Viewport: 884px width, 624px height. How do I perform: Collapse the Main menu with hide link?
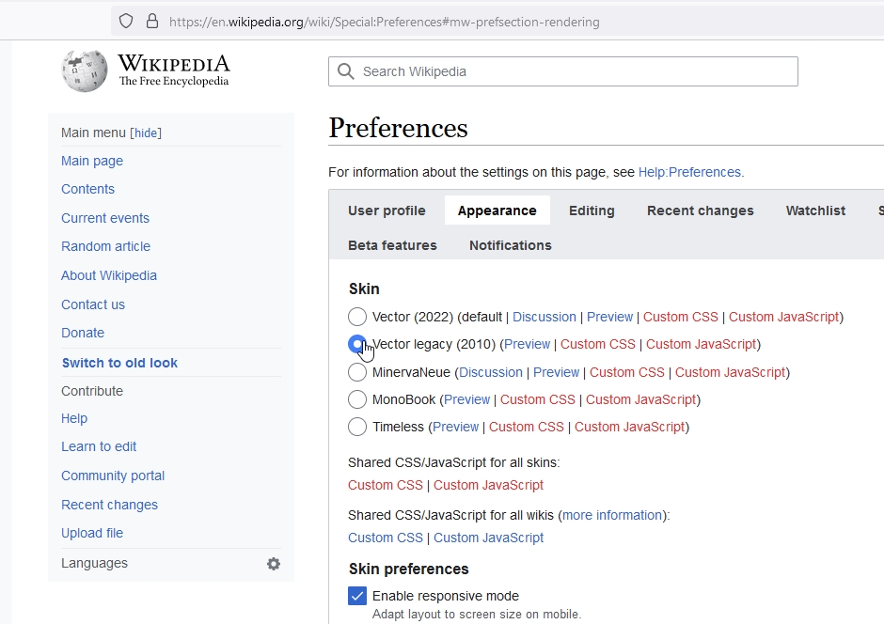[145, 133]
